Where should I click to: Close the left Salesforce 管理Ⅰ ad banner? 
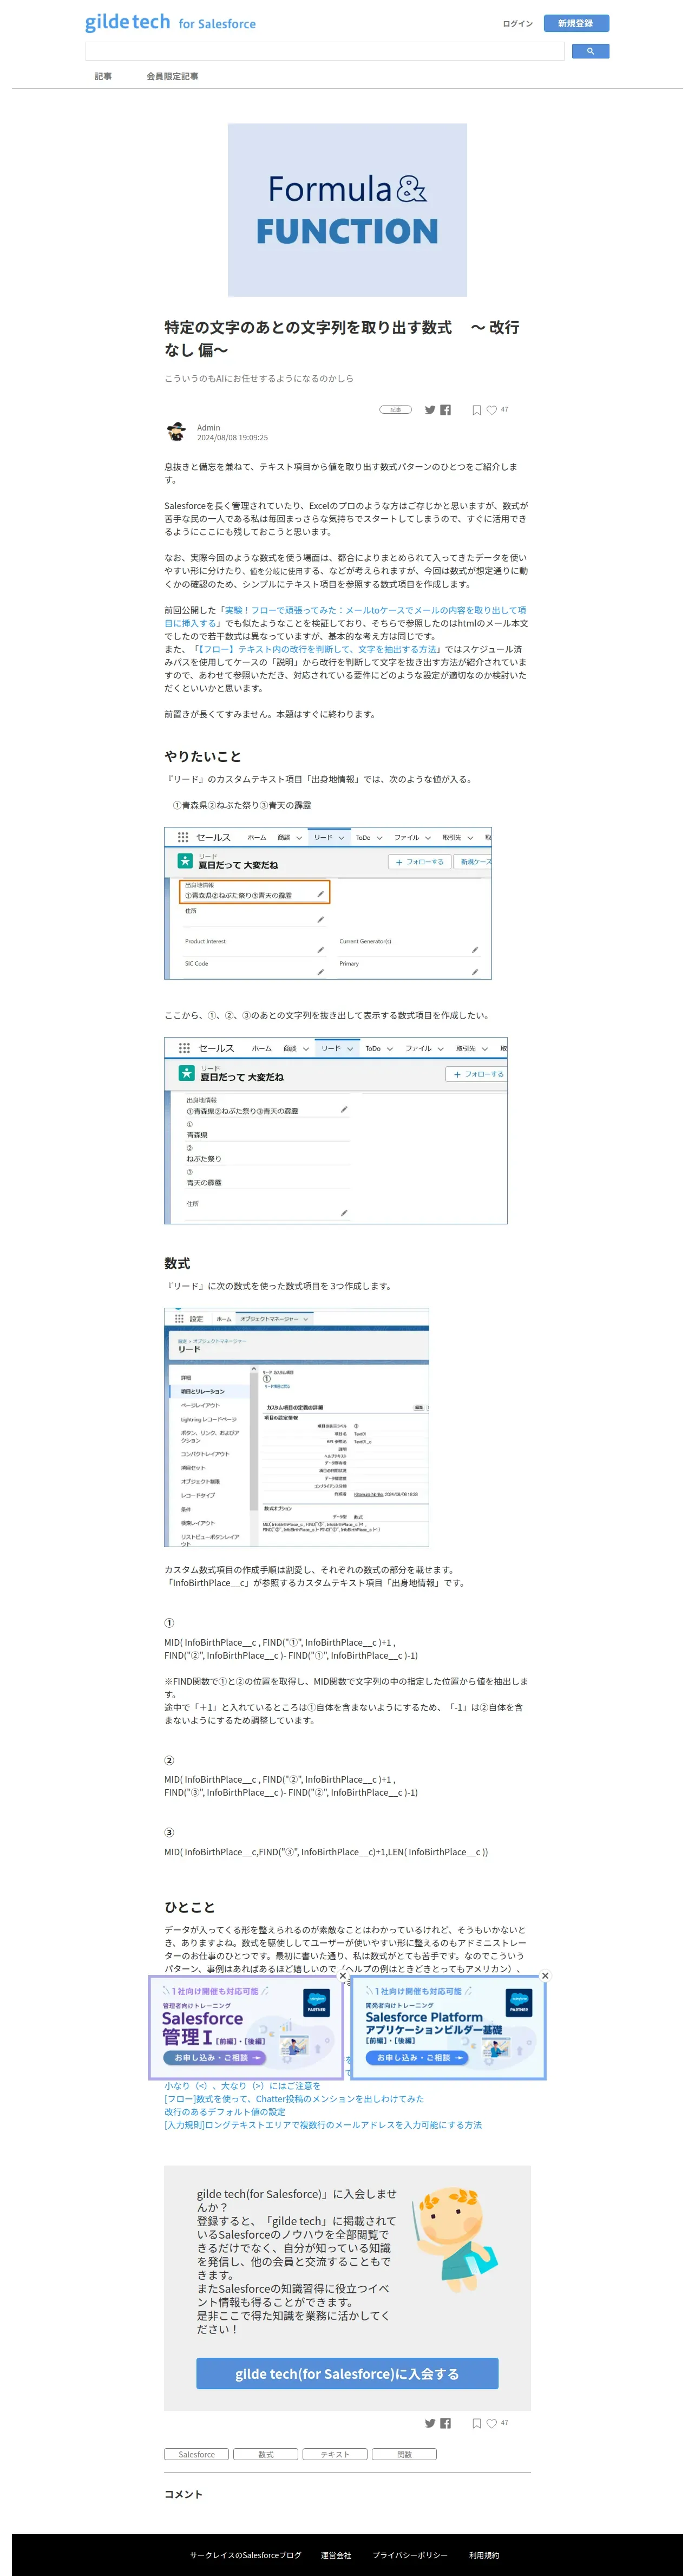click(x=343, y=1976)
